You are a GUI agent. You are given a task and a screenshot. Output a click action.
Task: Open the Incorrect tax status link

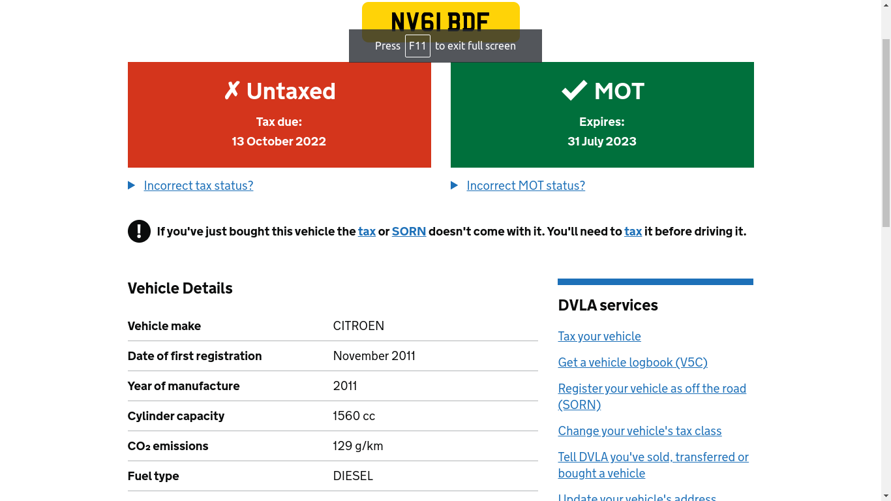[x=198, y=185]
